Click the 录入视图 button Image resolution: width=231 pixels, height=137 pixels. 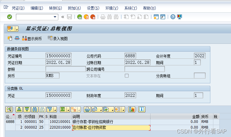coord(58,39)
